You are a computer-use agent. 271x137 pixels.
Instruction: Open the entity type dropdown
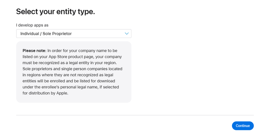pos(74,34)
